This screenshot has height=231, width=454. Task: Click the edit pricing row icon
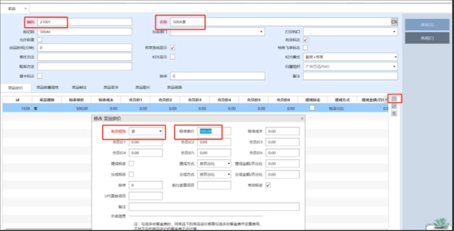pyautogui.click(x=394, y=106)
